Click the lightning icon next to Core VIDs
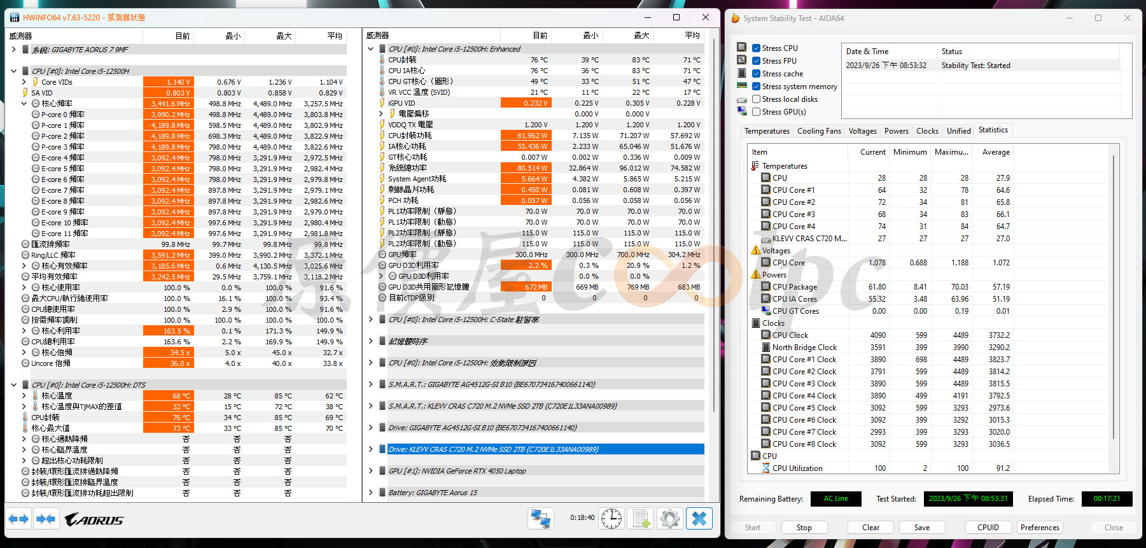Viewport: 1146px width, 548px height. point(36,82)
